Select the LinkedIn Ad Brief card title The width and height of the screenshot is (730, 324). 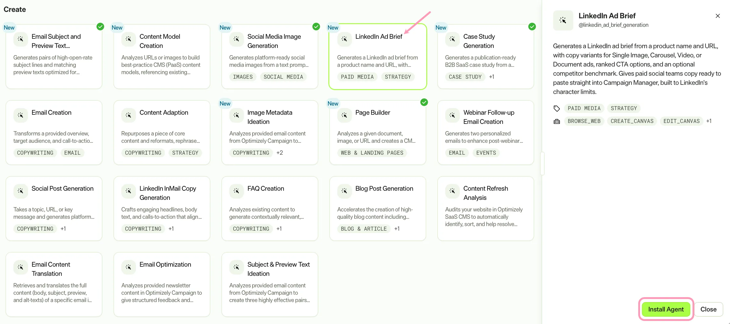point(379,37)
